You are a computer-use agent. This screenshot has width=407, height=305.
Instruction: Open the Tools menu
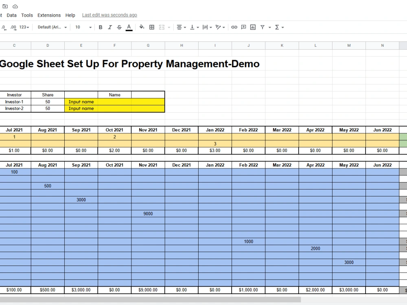(x=27, y=15)
